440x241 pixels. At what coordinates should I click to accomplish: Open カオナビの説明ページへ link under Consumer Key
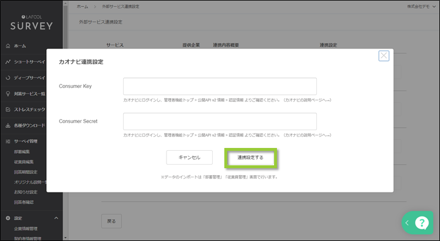click(307, 100)
